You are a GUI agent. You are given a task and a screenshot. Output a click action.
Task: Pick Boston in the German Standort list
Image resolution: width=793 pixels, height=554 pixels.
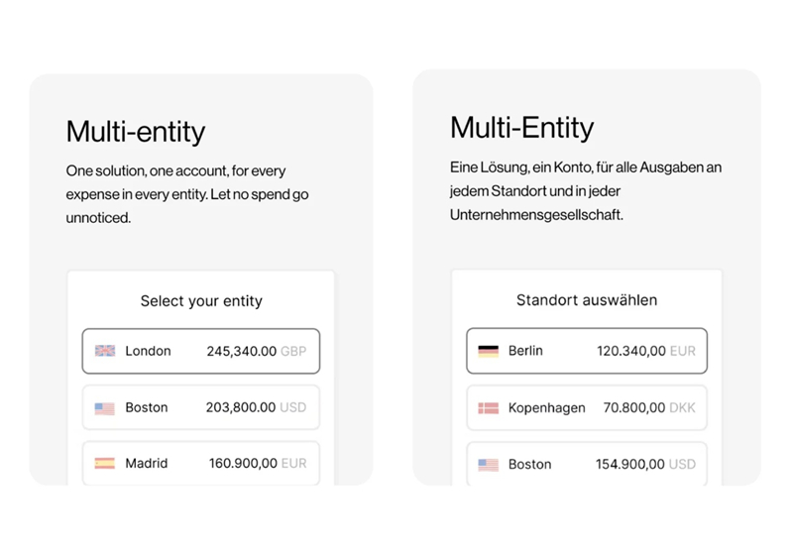(x=586, y=464)
